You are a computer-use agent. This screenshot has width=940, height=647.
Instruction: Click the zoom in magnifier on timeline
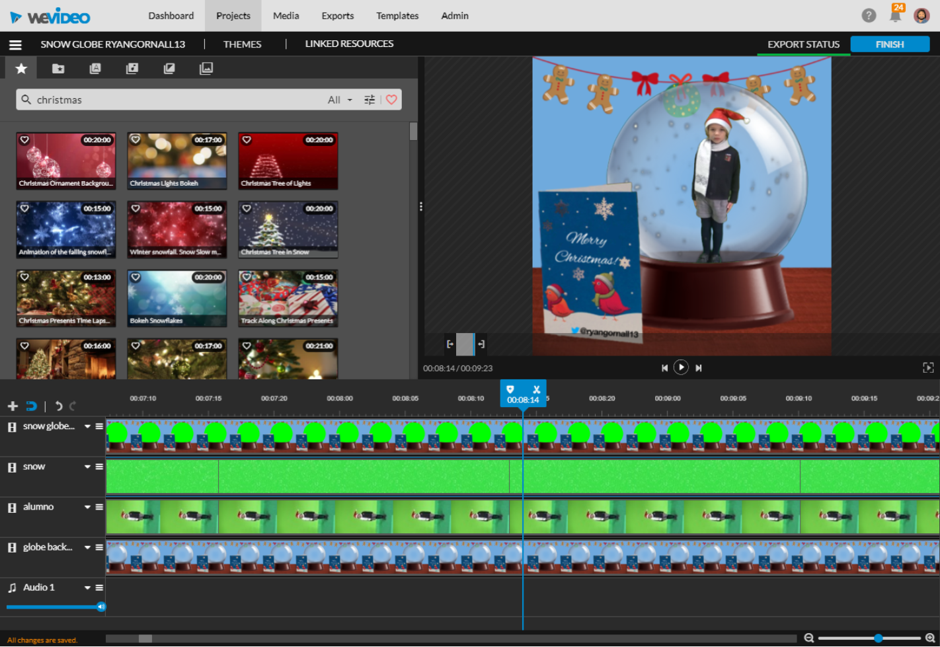point(930,638)
